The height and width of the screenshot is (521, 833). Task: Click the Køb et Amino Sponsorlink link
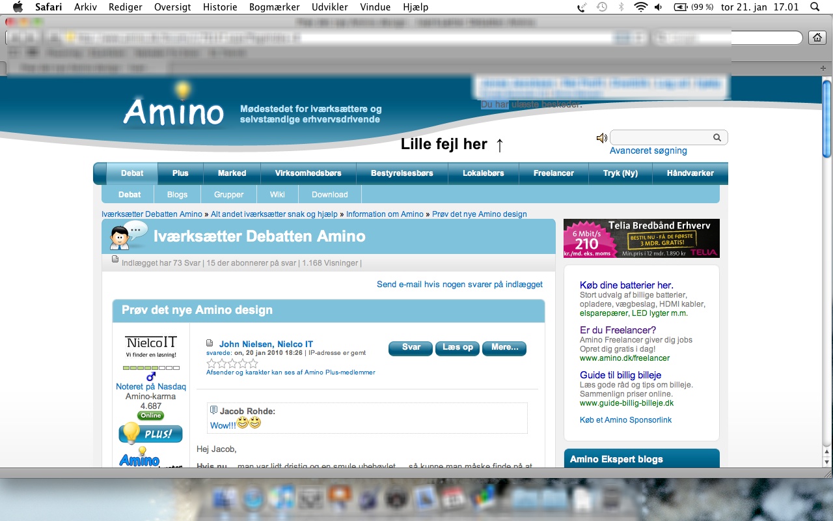(x=625, y=420)
